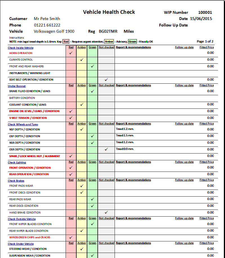This screenshot has height=258, width=225.
Task: Toggle Red checkmark for Rear Operation lighting
Action: tap(71, 174)
